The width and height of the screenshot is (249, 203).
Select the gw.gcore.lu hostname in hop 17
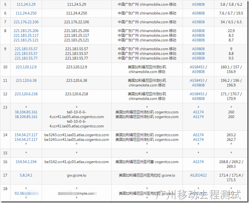(77, 175)
